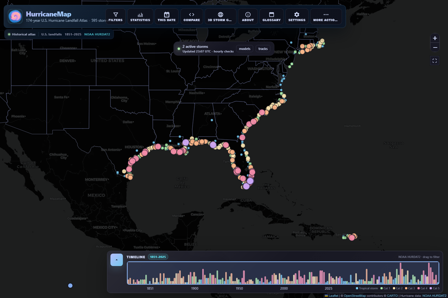Screen dimensions: 448x298
Task: Zoom in on the map
Action: [435, 38]
